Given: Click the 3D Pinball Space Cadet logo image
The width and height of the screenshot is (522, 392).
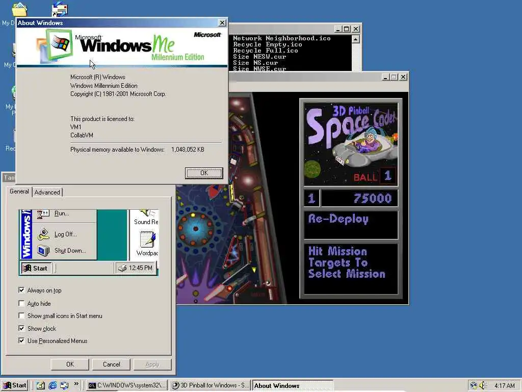Looking at the screenshot, I should click(x=351, y=144).
